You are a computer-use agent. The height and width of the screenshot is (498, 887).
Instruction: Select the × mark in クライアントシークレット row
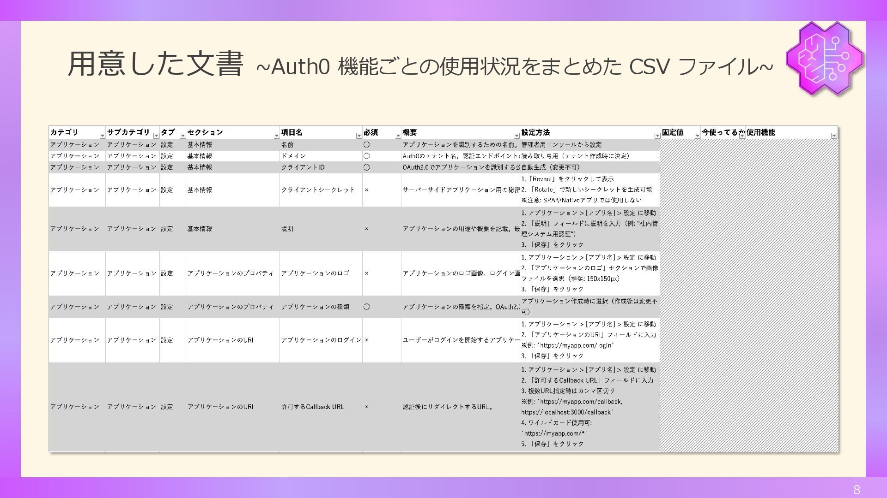coord(366,190)
